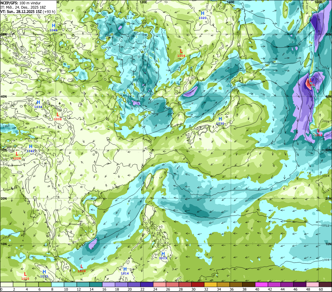Pick the dark teal 14–16 legend swatch

[96, 284]
